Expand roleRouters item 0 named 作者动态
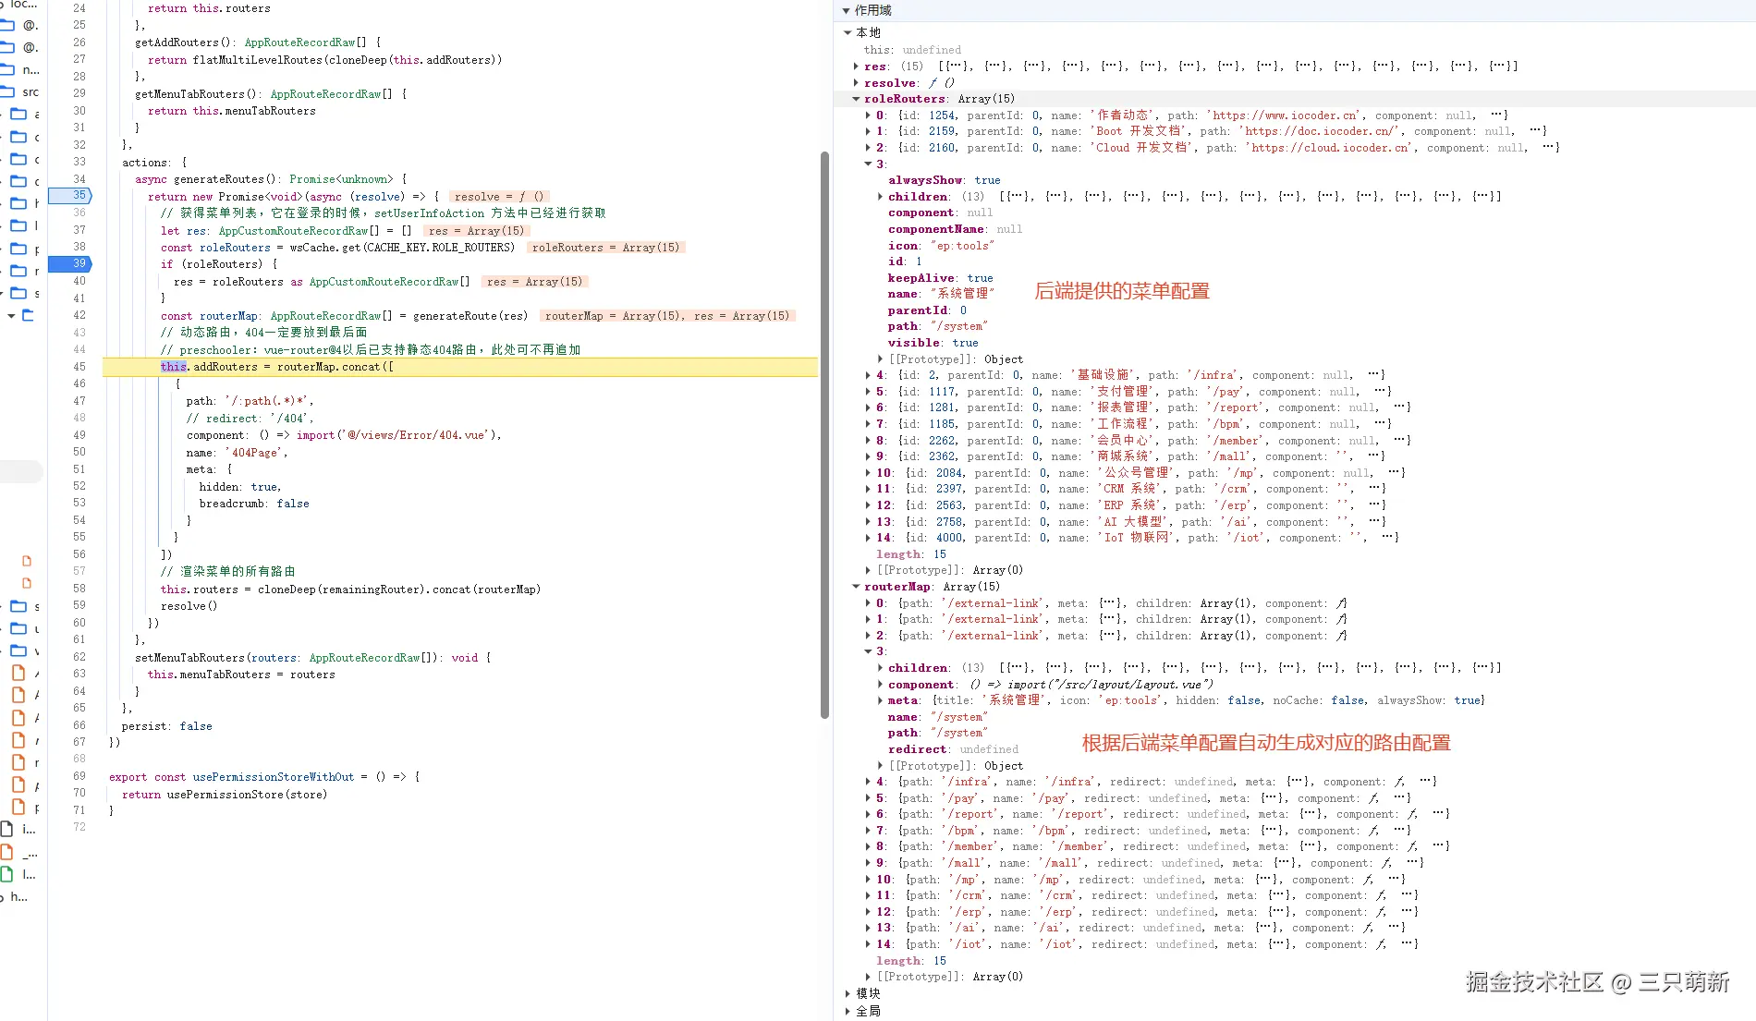 coord(868,115)
